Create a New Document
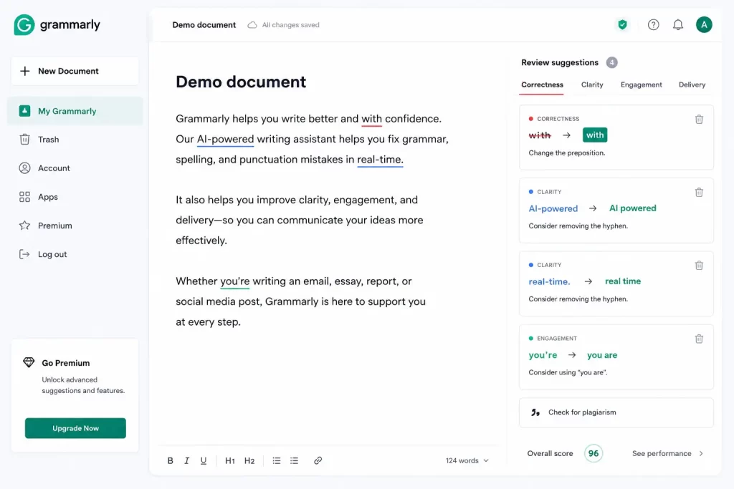Screen dimensions: 734x489 click(x=75, y=71)
